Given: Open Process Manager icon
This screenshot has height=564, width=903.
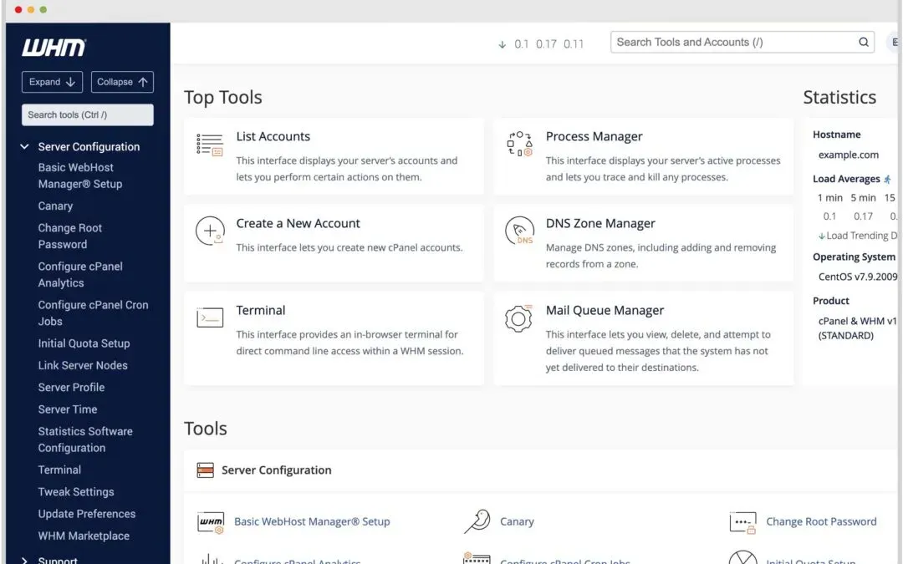Looking at the screenshot, I should pyautogui.click(x=519, y=144).
